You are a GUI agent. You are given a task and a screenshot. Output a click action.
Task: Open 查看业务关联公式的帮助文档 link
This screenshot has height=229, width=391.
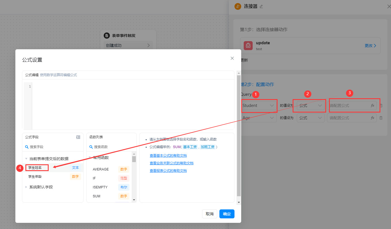pos(172,163)
